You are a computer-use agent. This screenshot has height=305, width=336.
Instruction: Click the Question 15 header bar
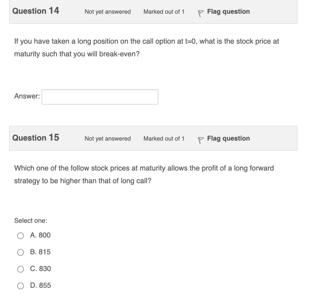point(153,138)
